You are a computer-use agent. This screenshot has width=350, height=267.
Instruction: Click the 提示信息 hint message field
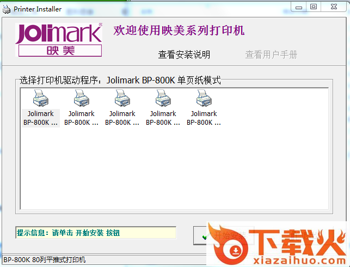point(96,233)
